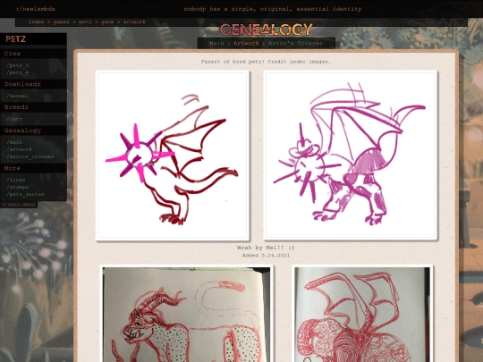Click artwork in the breadcrumb trail

click(x=134, y=21)
